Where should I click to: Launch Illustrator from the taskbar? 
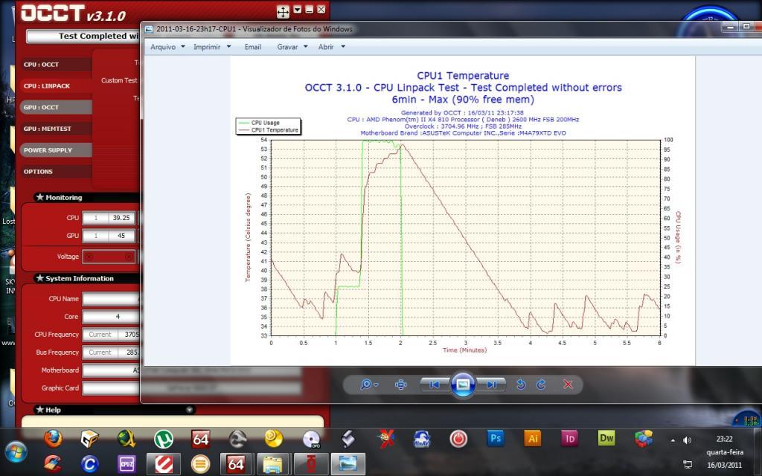[x=533, y=439]
